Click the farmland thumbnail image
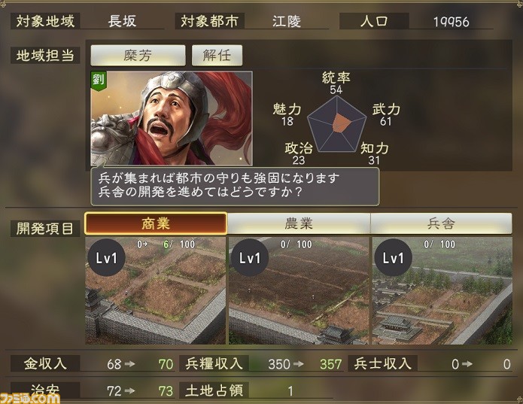Image resolution: width=523 pixels, height=404 pixels. point(299,290)
